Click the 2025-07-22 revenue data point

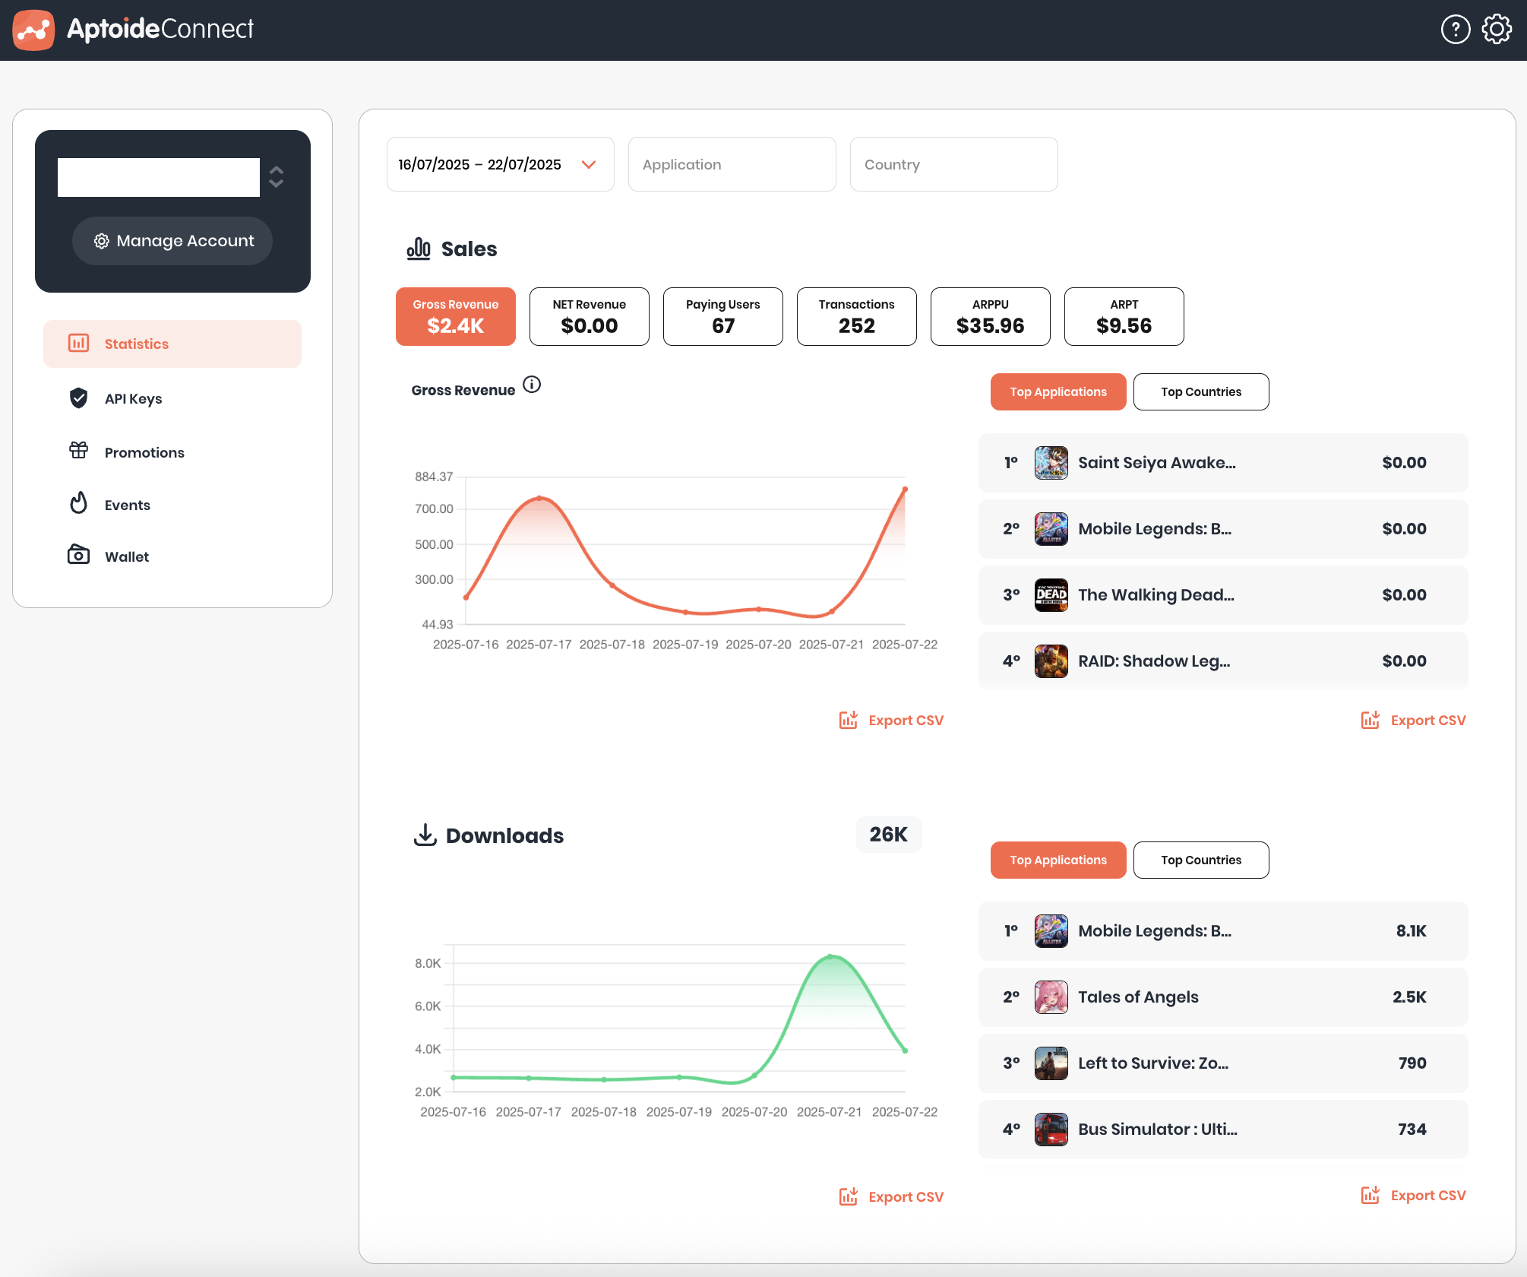pyautogui.click(x=905, y=489)
